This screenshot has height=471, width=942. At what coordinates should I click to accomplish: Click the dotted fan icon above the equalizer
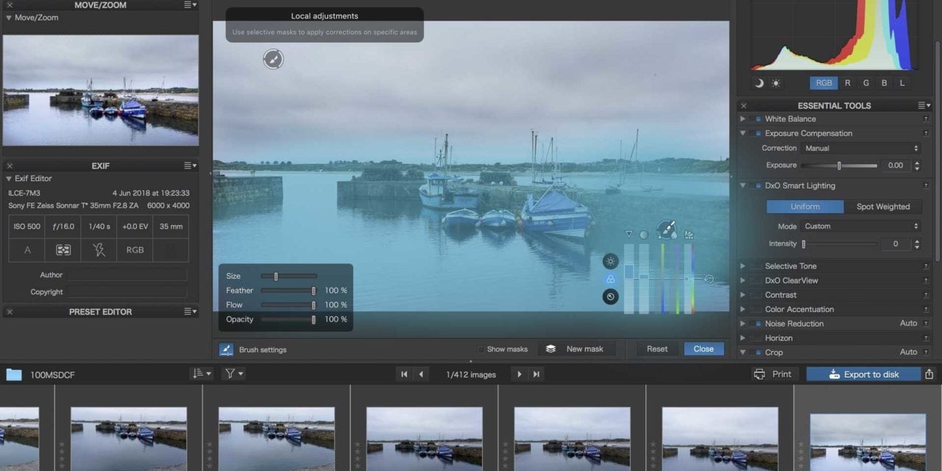pyautogui.click(x=690, y=235)
